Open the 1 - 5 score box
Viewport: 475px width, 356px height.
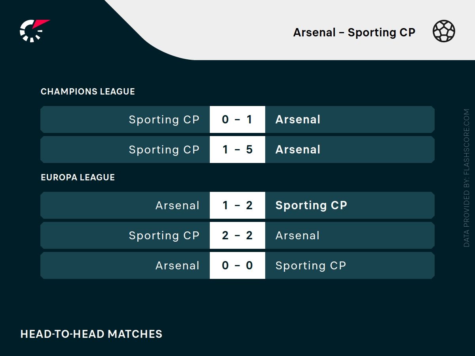tap(237, 150)
